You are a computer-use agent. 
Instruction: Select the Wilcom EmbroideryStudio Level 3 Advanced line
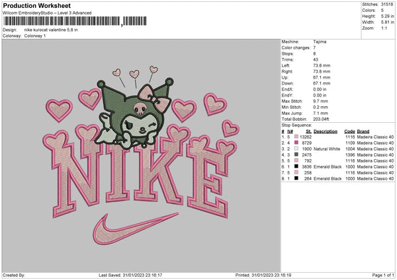(x=47, y=13)
